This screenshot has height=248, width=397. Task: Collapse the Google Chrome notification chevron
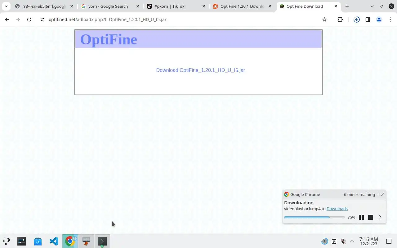pos(381,194)
